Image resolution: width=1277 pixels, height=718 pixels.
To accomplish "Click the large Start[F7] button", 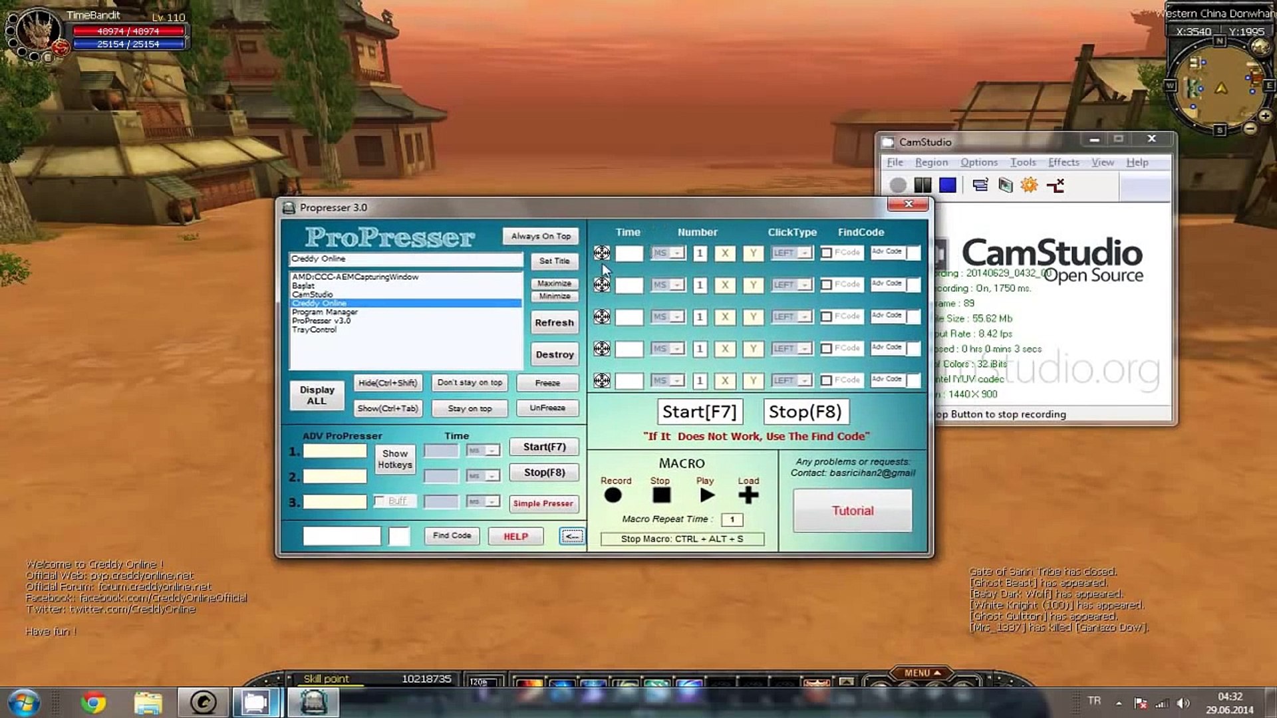I will tap(700, 412).
